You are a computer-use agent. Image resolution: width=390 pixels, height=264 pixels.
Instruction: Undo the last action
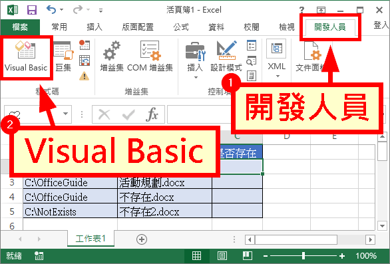click(x=51, y=10)
